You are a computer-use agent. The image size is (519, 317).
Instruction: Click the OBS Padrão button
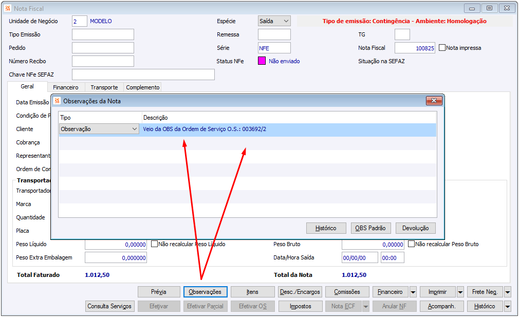[370, 228]
